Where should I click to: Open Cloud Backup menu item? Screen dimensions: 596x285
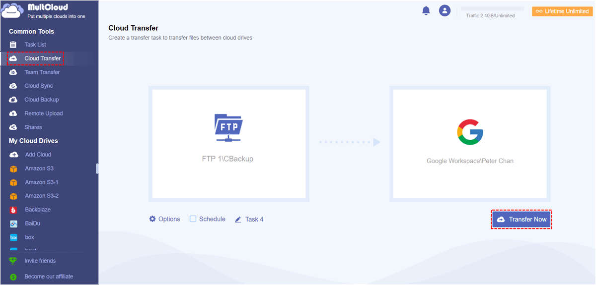tap(42, 100)
